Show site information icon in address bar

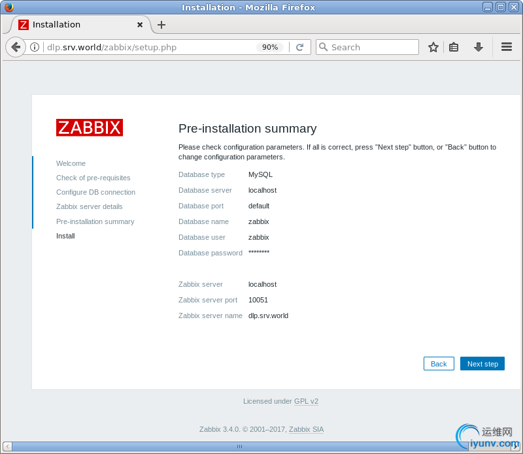click(x=35, y=47)
